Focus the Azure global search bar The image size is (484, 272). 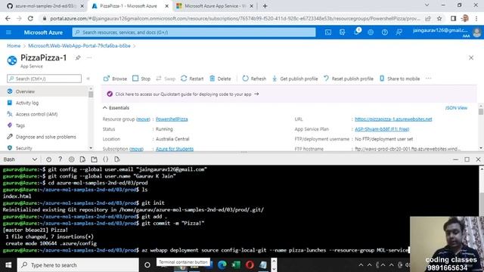pos(194,32)
